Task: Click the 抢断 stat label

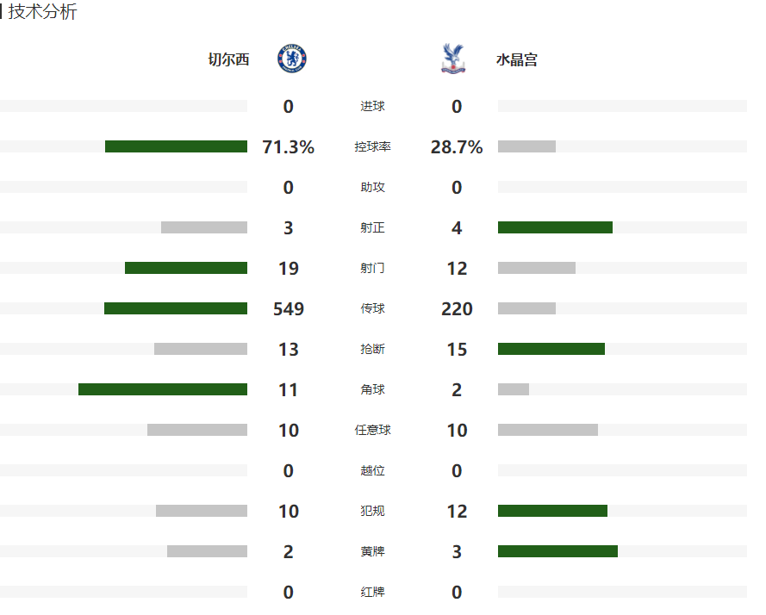Action: (x=372, y=350)
